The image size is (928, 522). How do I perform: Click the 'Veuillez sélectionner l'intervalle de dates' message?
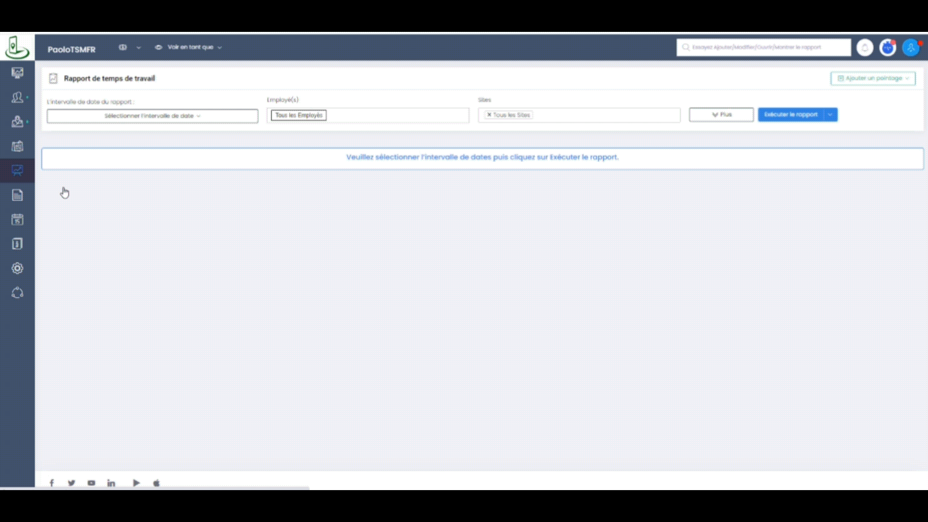coord(482,157)
